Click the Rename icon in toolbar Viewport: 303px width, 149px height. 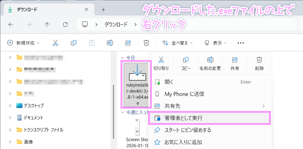tap(110, 43)
